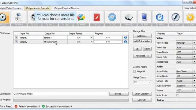Viewport: 196px width, 110px height.
Task: Click the Successful Conversions green icon
Action: (x=43, y=106)
